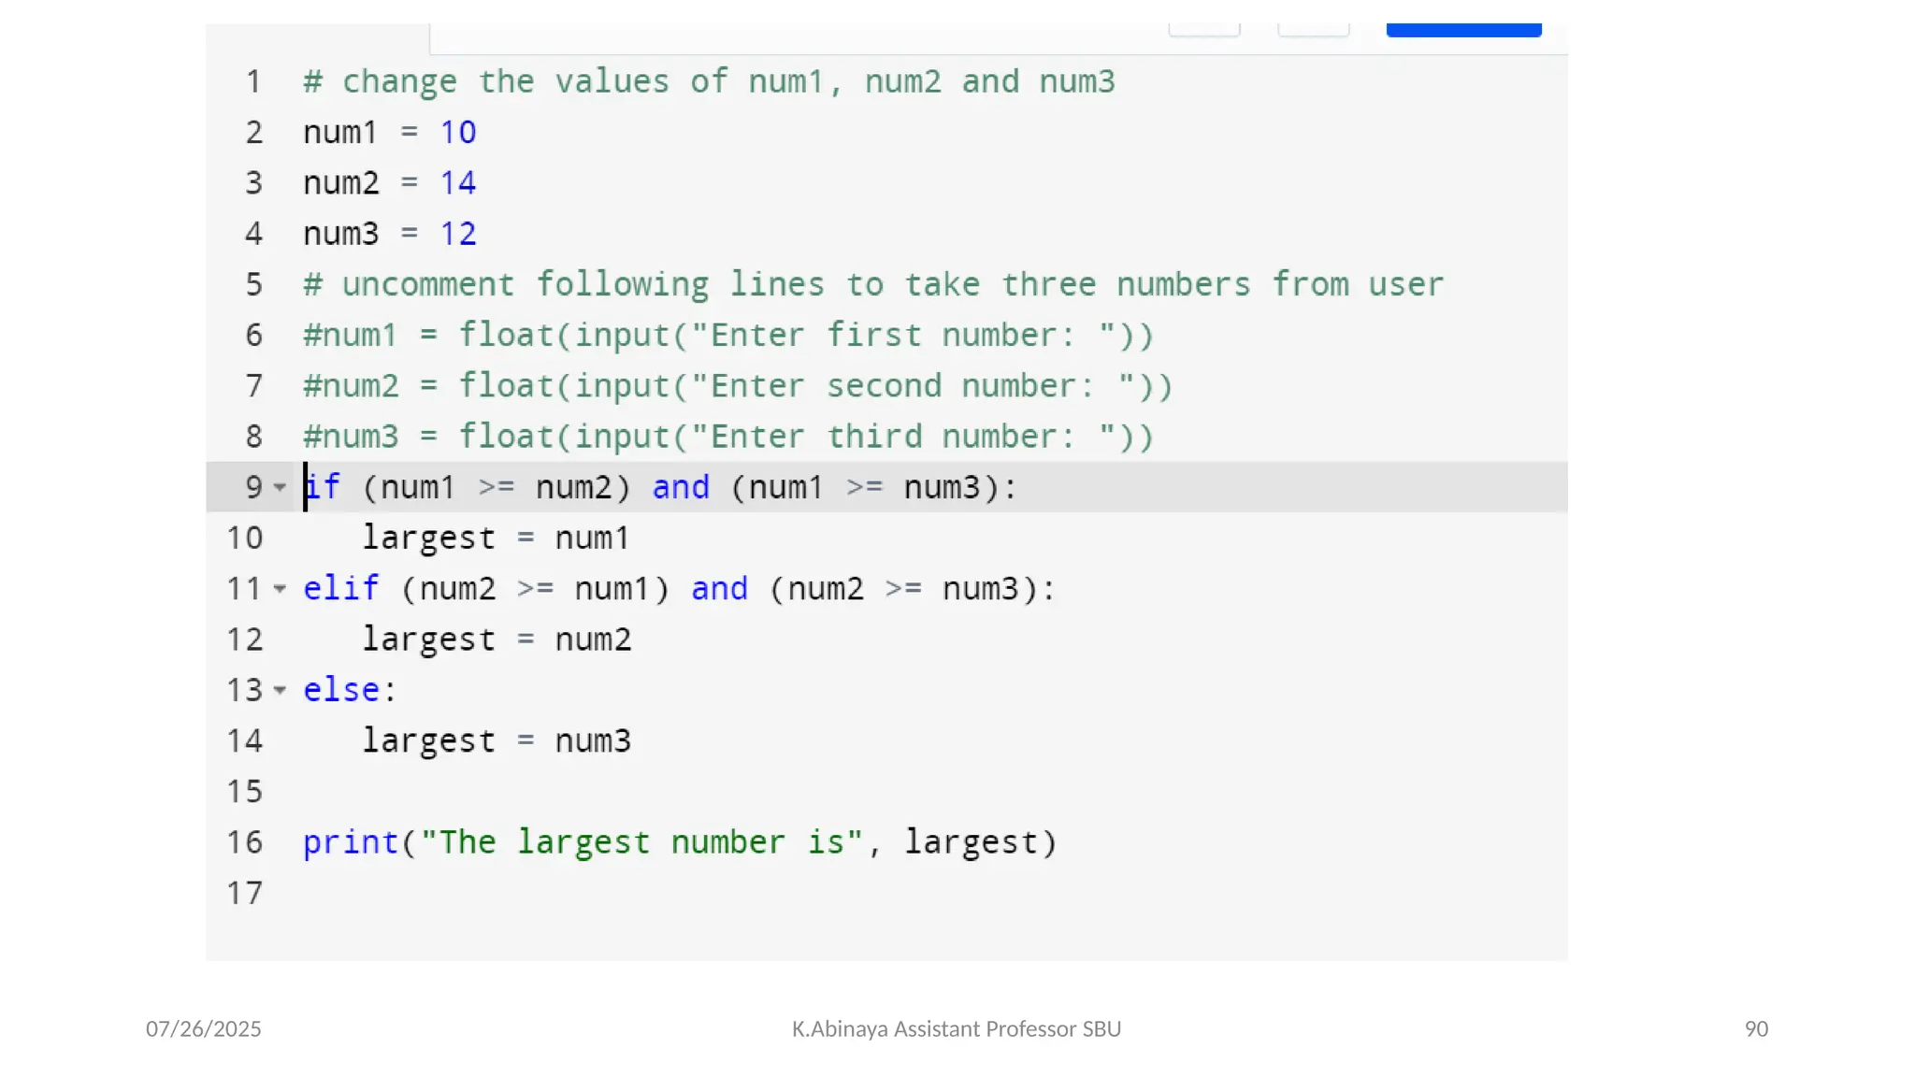Viewport: 1915px width, 1077px height.
Task: Click the string "The largest number is"
Action: click(x=641, y=842)
